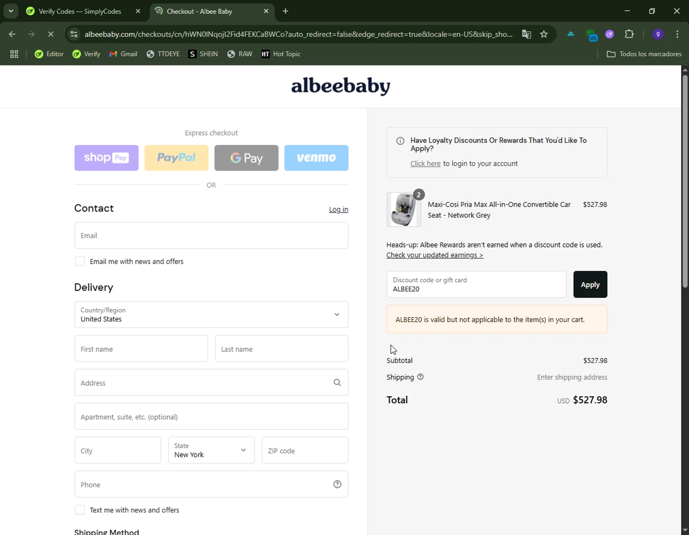Viewport: 689px width, 535px height.
Task: Click the purple SimplyCodes extension icon
Action: point(610,34)
